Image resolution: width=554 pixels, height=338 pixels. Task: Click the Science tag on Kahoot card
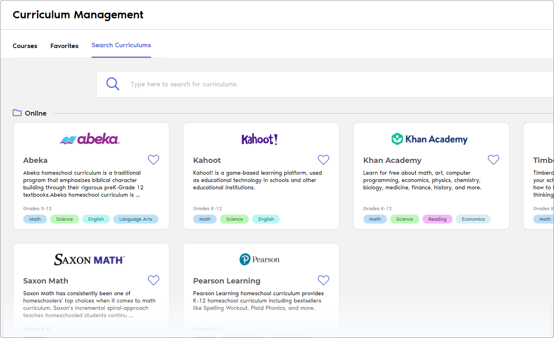[234, 219]
